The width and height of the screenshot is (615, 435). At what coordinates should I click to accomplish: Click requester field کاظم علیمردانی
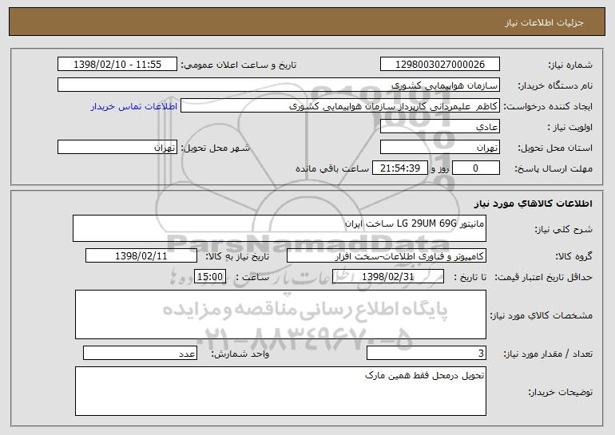point(340,106)
